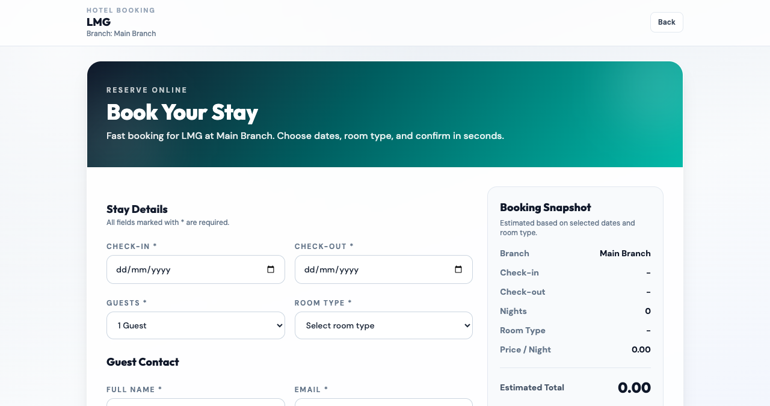Open the Select room type dropdown
770x406 pixels.
tap(383, 325)
